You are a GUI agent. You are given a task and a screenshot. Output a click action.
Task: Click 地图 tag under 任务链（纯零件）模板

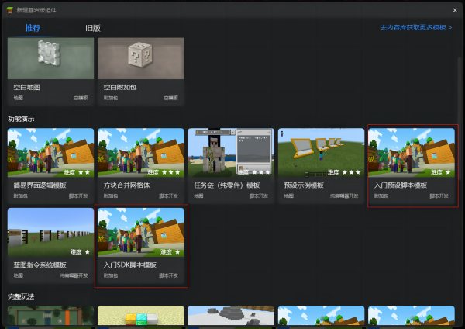coord(198,196)
